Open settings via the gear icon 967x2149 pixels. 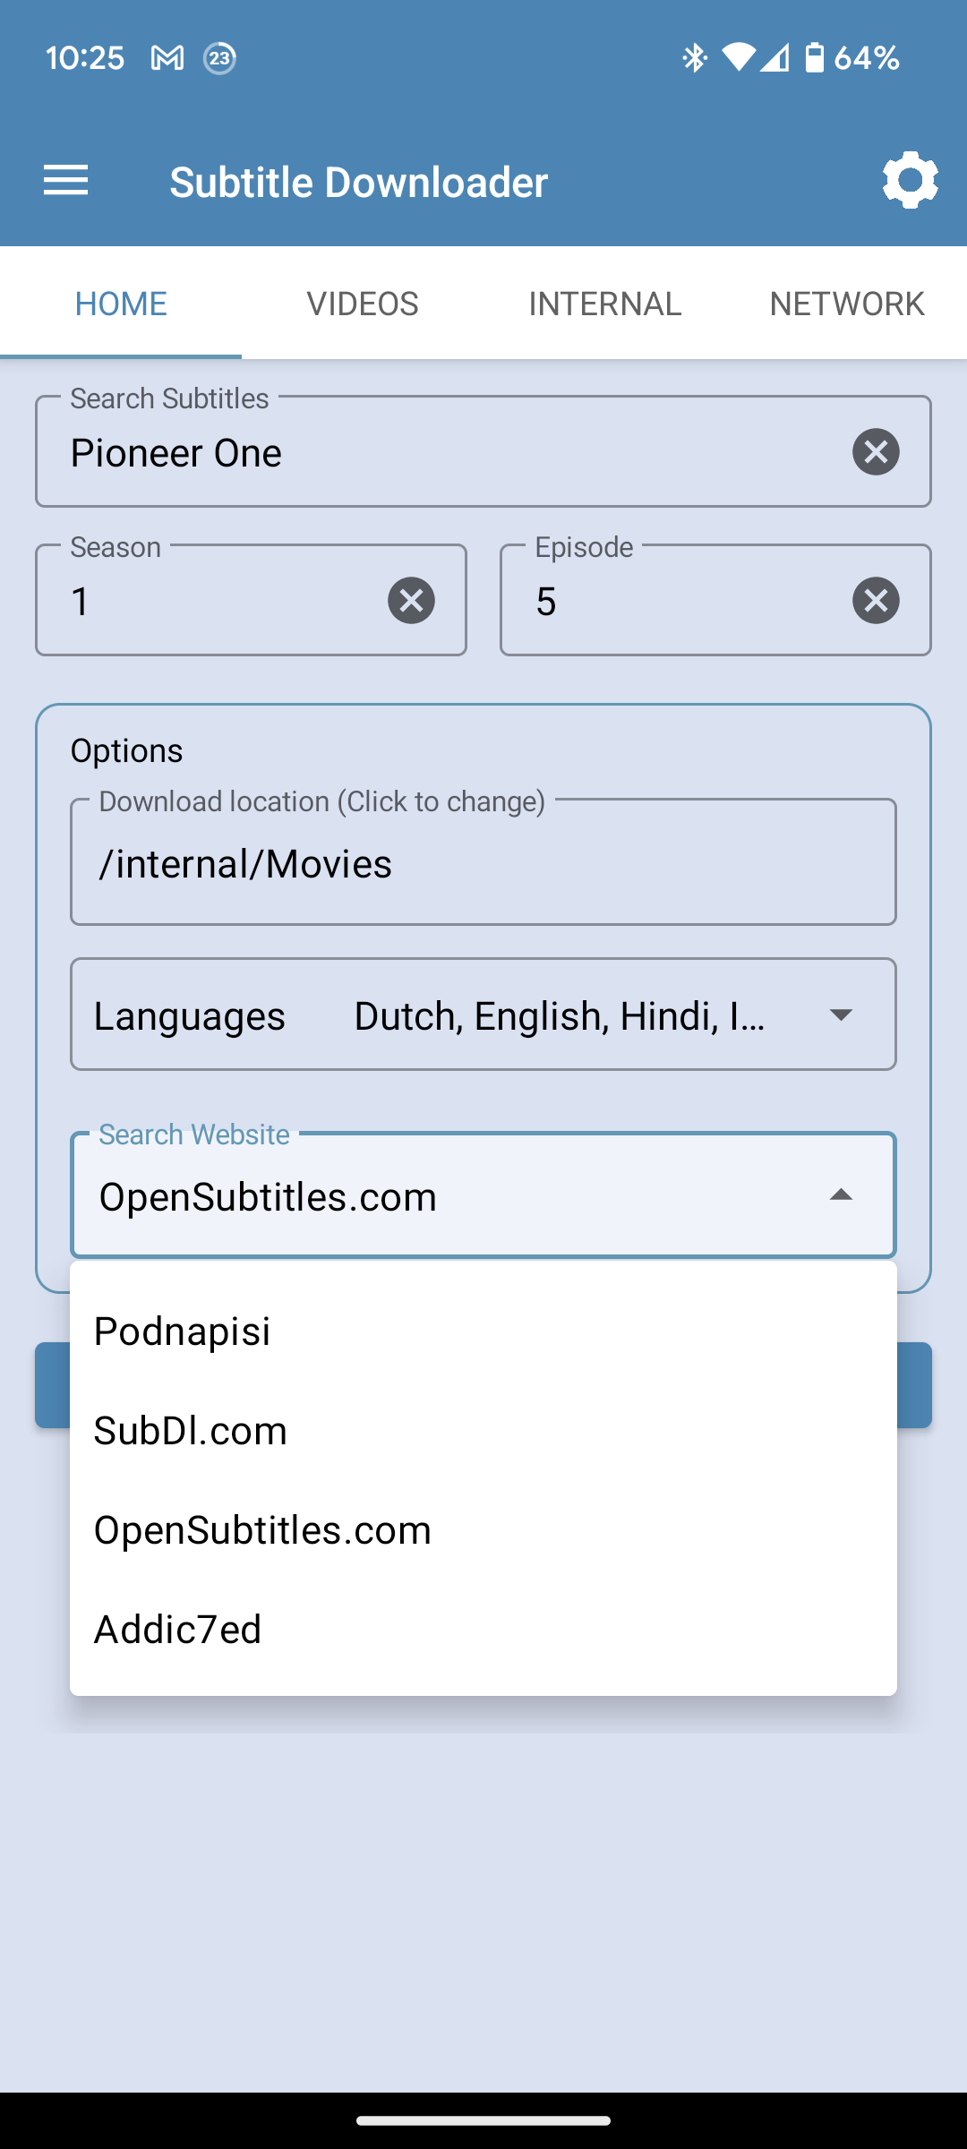[910, 181]
